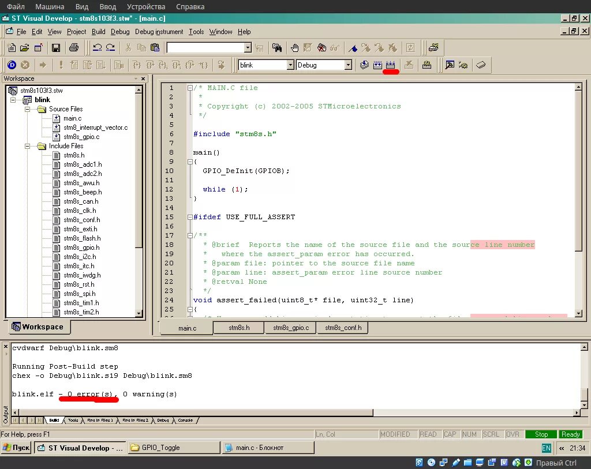Collapse the Include Files folder

(x=28, y=146)
